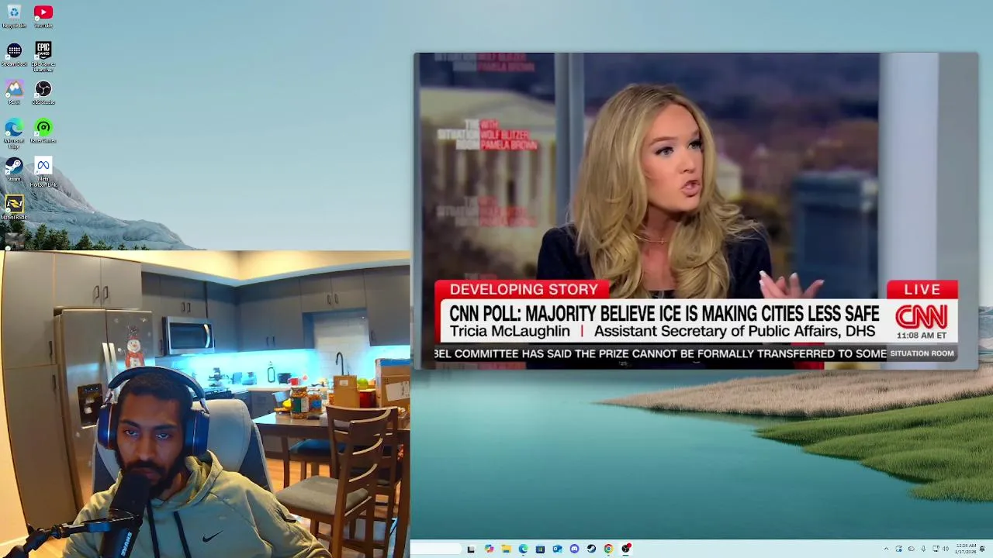This screenshot has height=558, width=993.
Task: Click the webcam overlay feed
Action: pos(205,405)
